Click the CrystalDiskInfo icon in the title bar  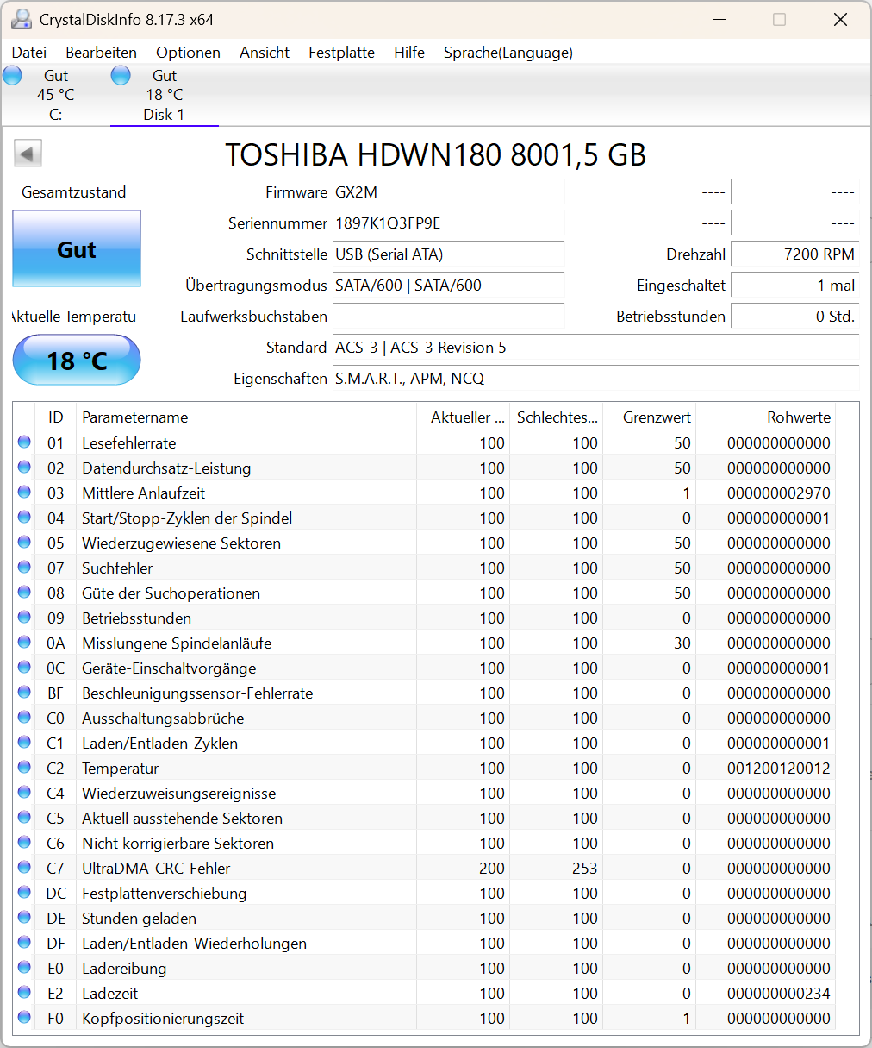click(20, 19)
